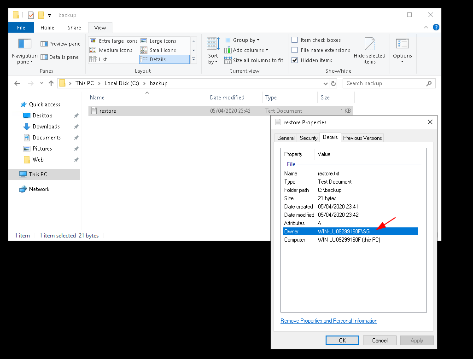Click the OK button in Properties

click(x=342, y=341)
